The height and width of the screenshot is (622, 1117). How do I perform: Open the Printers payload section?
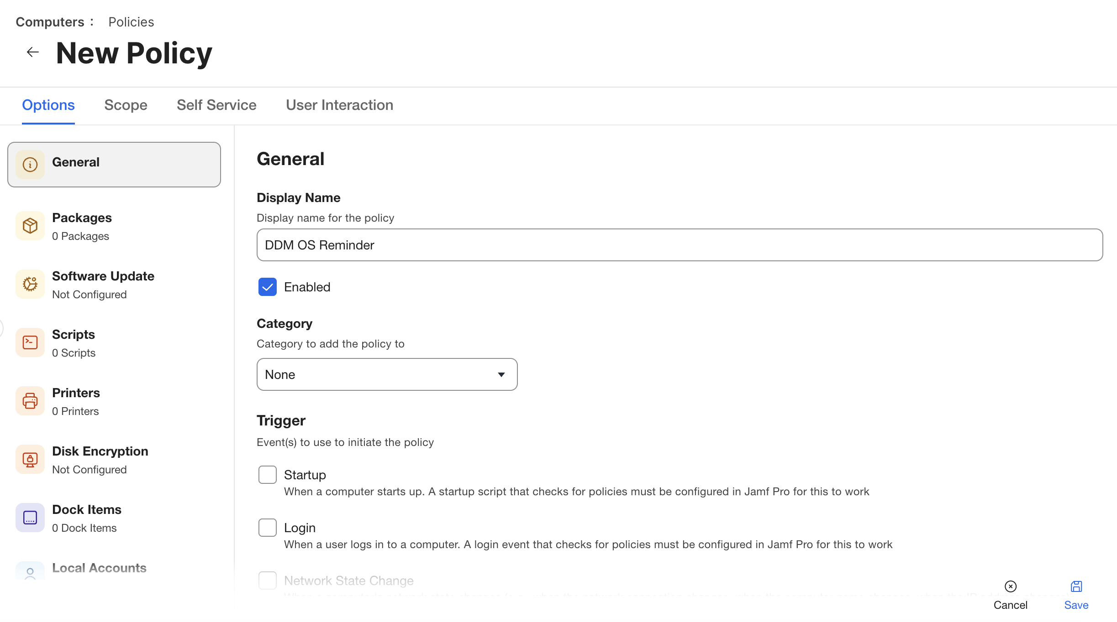coord(114,402)
